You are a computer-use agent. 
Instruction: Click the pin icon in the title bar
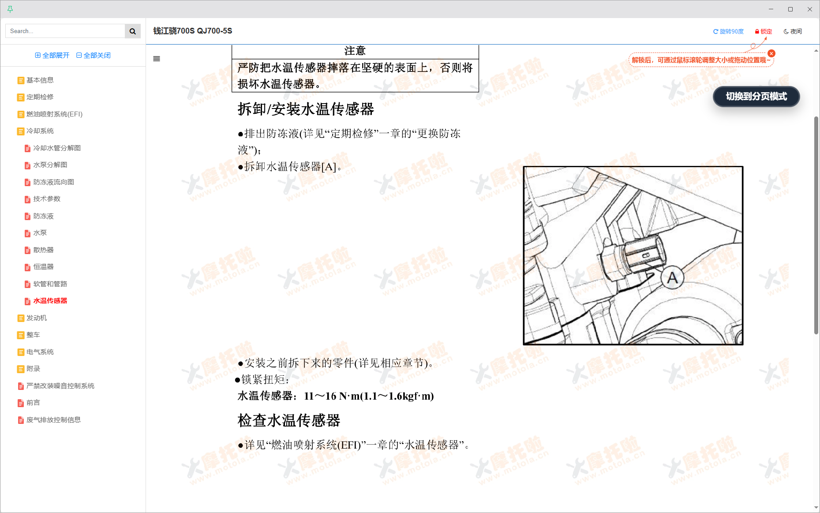[x=10, y=9]
